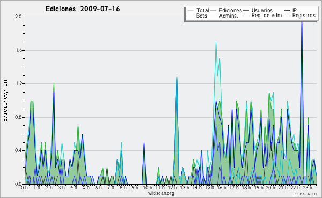Click the 1.6 y-axis value
This screenshot has height=198, width=322.
19,50
